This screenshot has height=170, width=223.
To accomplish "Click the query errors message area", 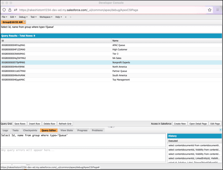I will pyautogui.click(x=83, y=155).
